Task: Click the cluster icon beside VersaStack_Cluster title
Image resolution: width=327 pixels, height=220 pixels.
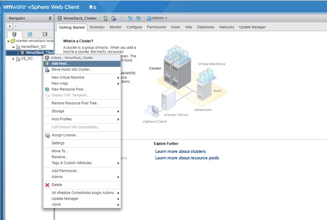Action: [60, 18]
